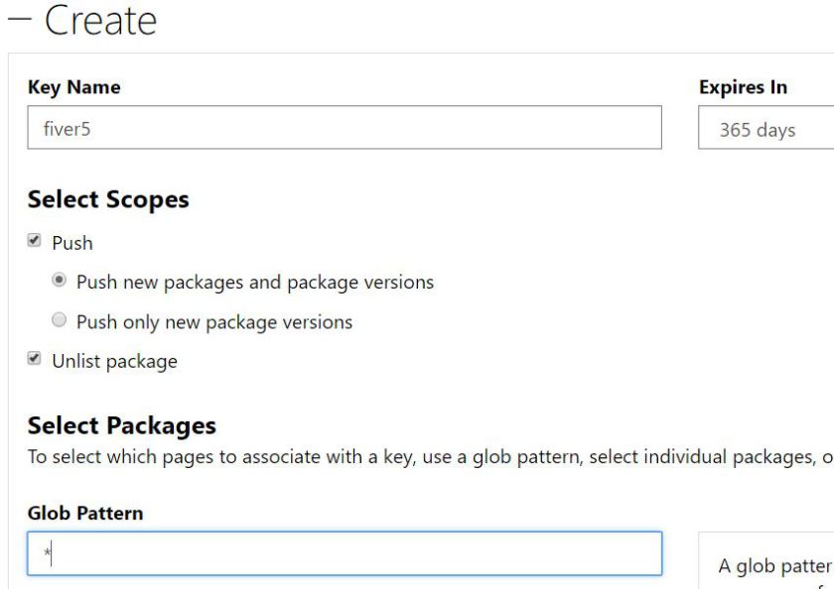Viewport: 834px width, 589px height.
Task: Click the Select Scopes heading
Action: tap(107, 200)
